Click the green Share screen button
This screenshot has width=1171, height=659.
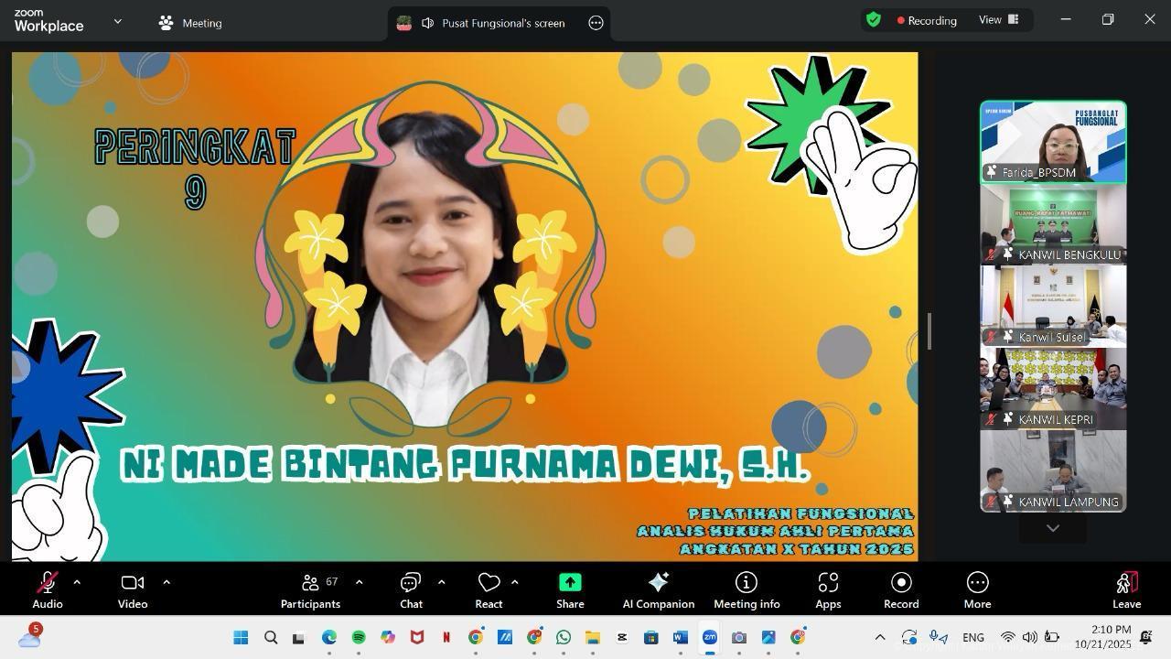click(x=570, y=590)
